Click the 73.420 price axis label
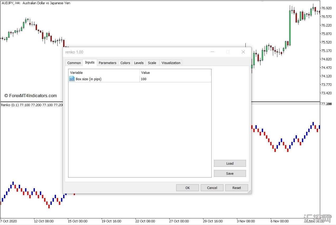The image size is (336, 225). (326, 93)
